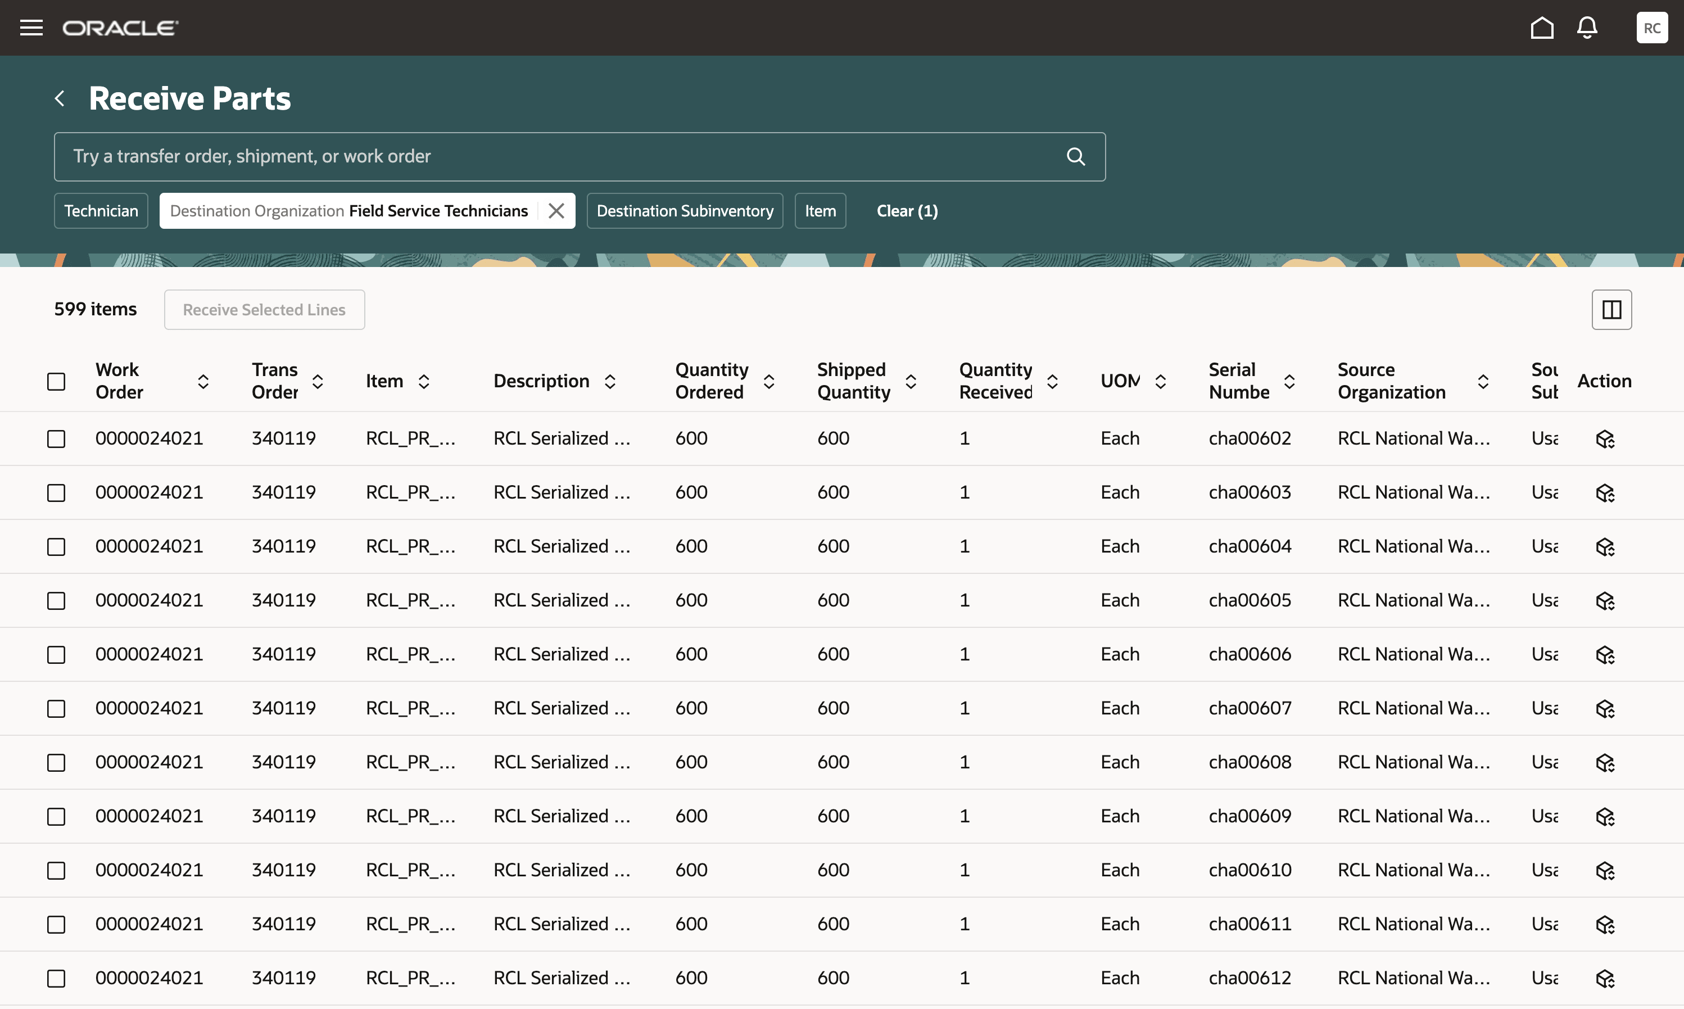Click the UOM Each cell in cha00605 row
This screenshot has width=1684, height=1009.
(x=1120, y=600)
